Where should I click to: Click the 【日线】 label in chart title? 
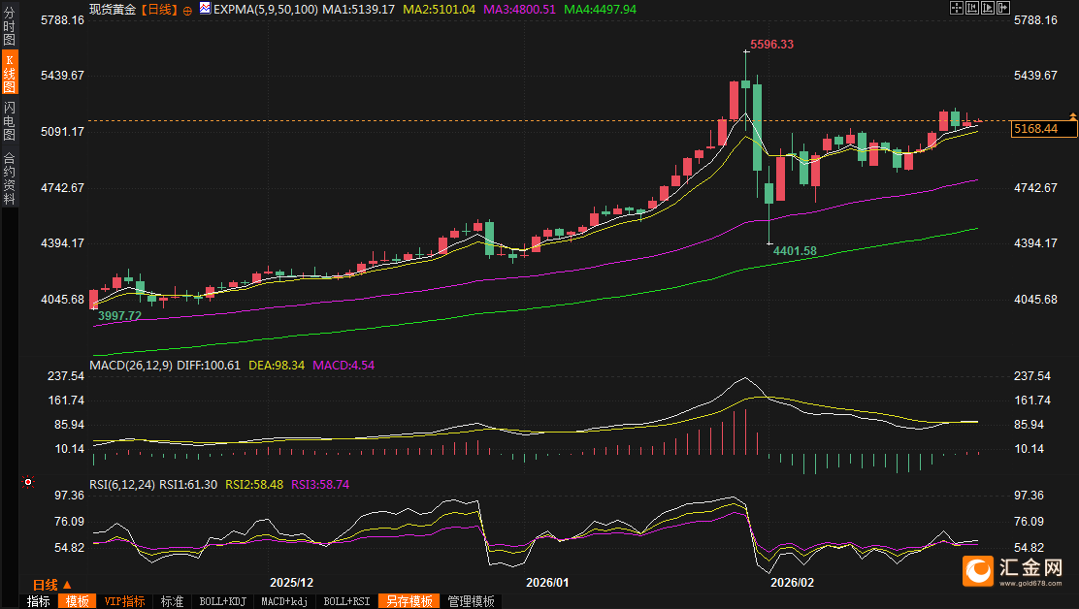point(159,10)
